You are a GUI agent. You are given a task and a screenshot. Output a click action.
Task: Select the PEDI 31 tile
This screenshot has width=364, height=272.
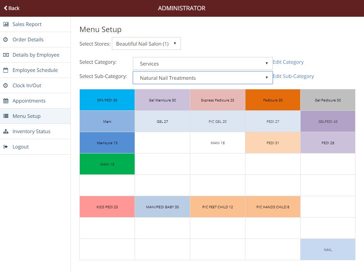(273, 143)
